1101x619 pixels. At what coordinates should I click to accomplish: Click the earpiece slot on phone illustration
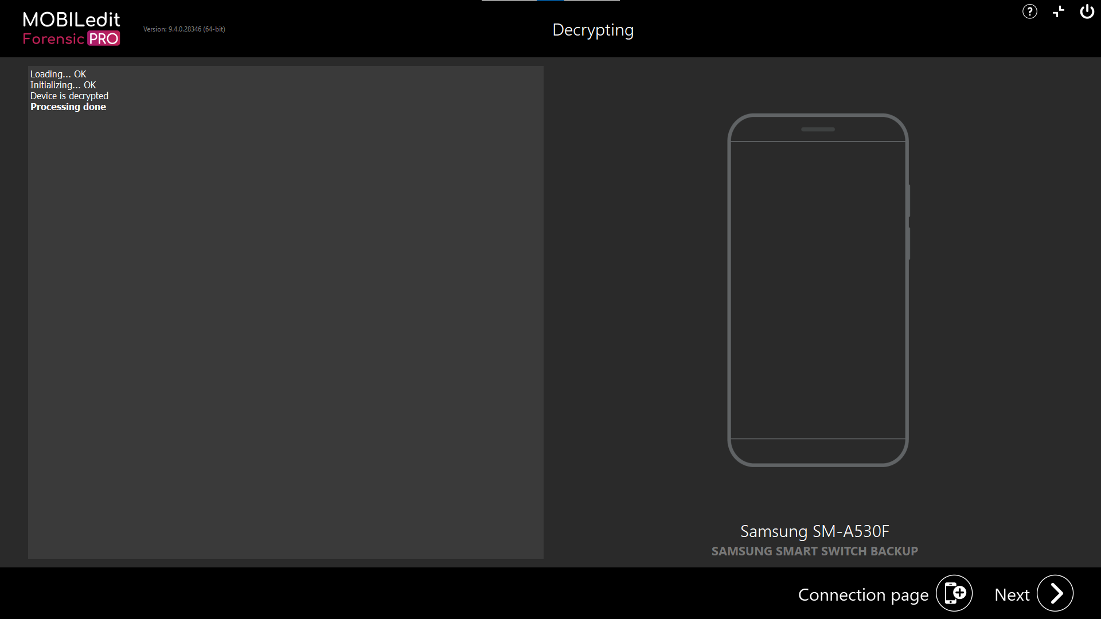(818, 130)
